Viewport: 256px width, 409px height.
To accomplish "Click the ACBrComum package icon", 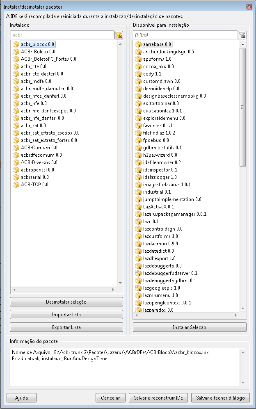I will coord(16,148).
